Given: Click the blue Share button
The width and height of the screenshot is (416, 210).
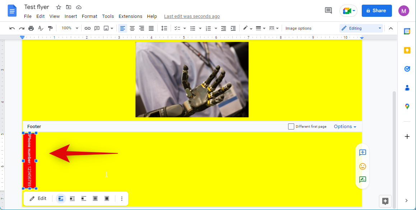Looking at the screenshot, I should click(376, 11).
